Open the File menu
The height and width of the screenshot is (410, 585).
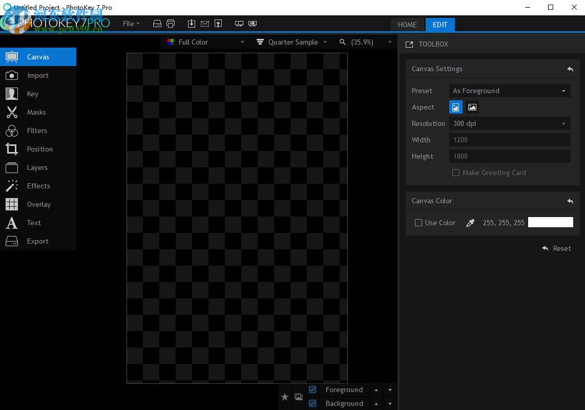coord(131,24)
